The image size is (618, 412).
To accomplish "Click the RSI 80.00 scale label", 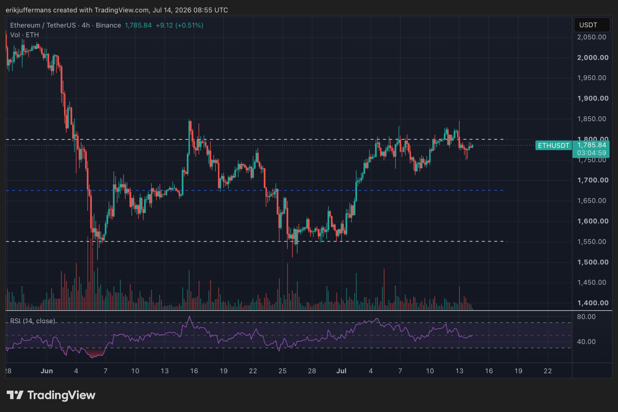I will [586, 317].
